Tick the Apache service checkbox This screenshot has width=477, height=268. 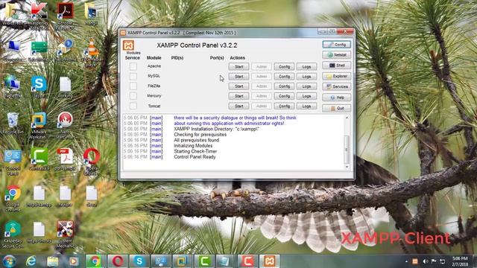click(x=133, y=66)
